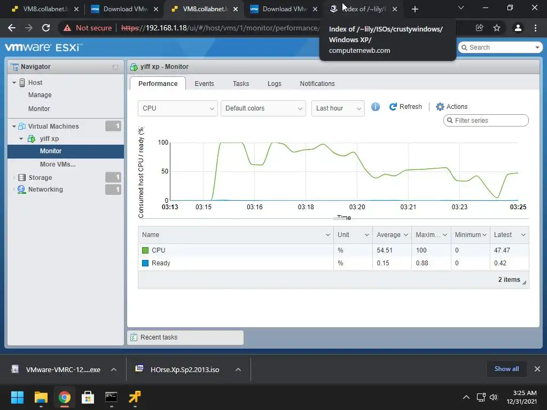
Task: Open the CPU metric dropdown
Action: 177,108
